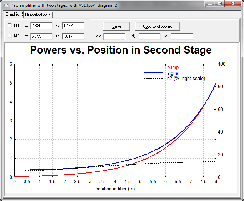Minimize the diagram window
This screenshot has height=201, width=244.
coord(210,4)
